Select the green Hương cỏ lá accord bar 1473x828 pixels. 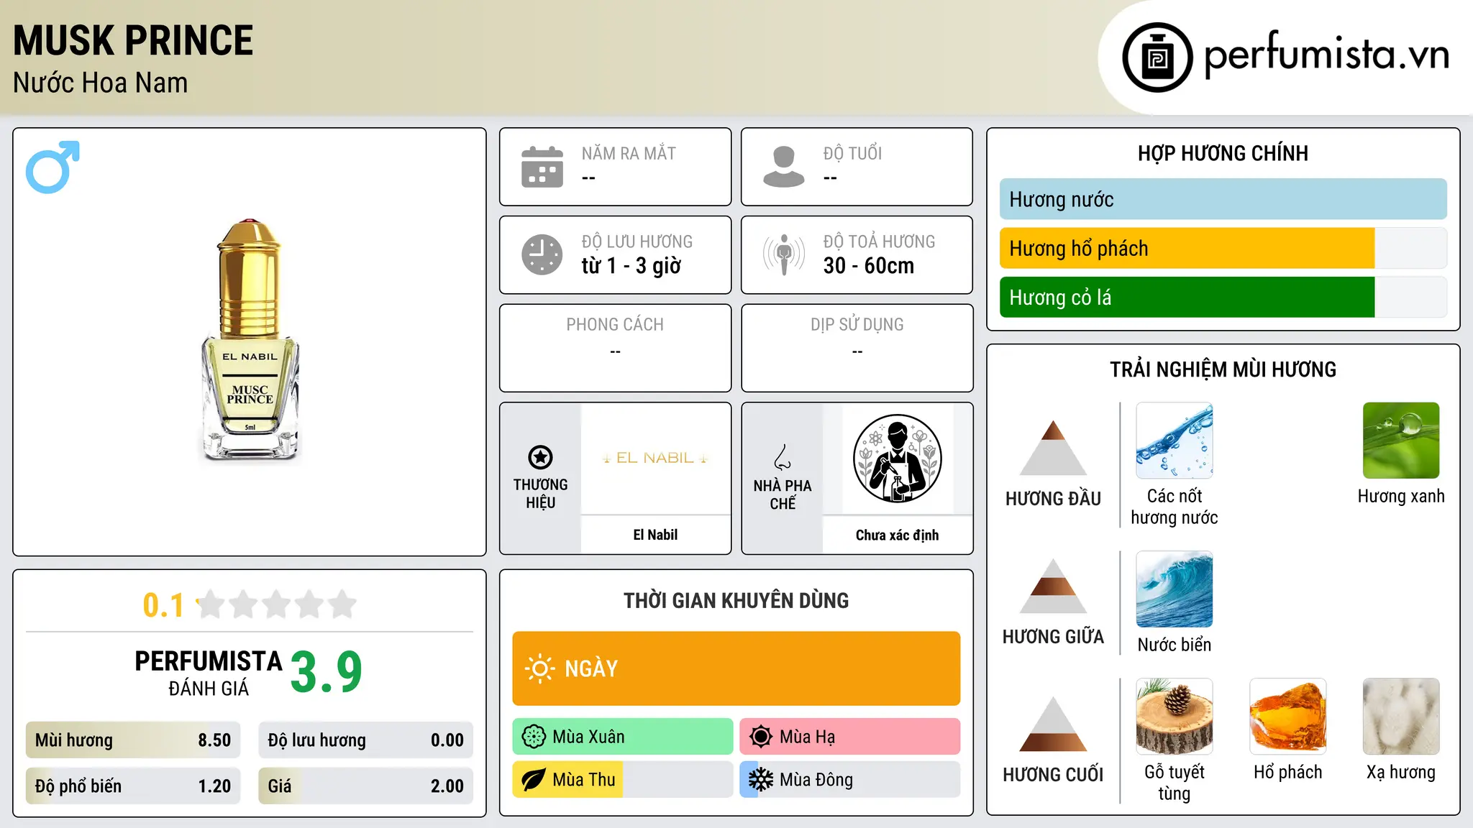[1223, 297]
